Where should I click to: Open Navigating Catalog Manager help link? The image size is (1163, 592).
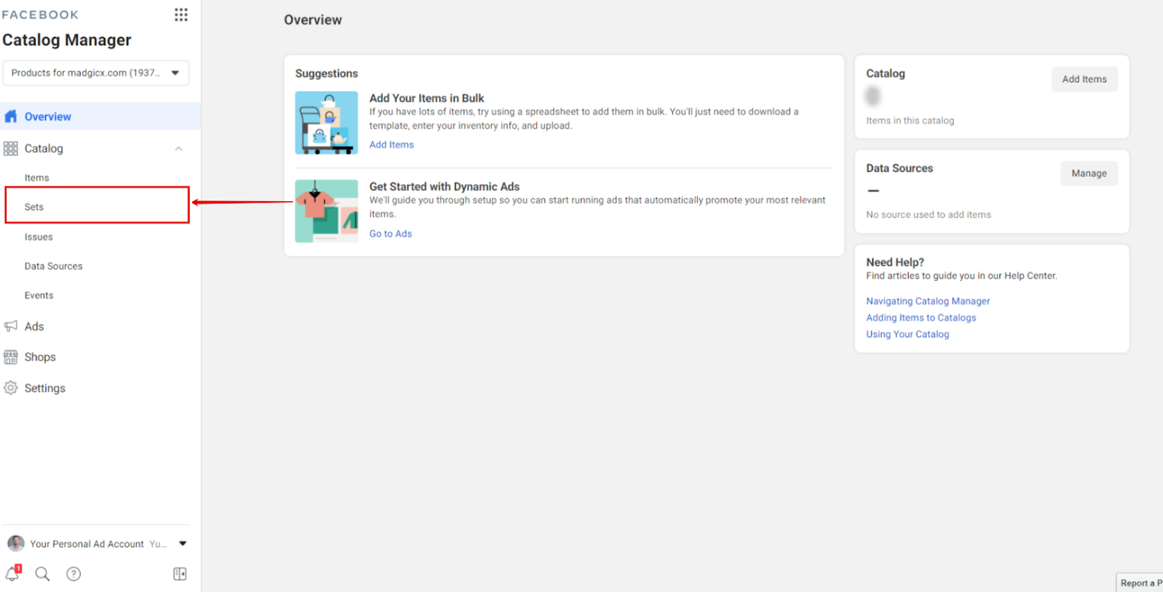(x=928, y=301)
